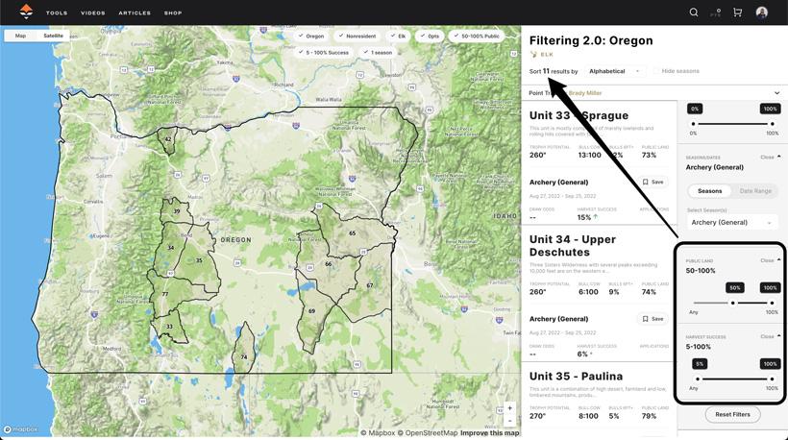Click the Harvest Success 5% slider handle

click(698, 379)
